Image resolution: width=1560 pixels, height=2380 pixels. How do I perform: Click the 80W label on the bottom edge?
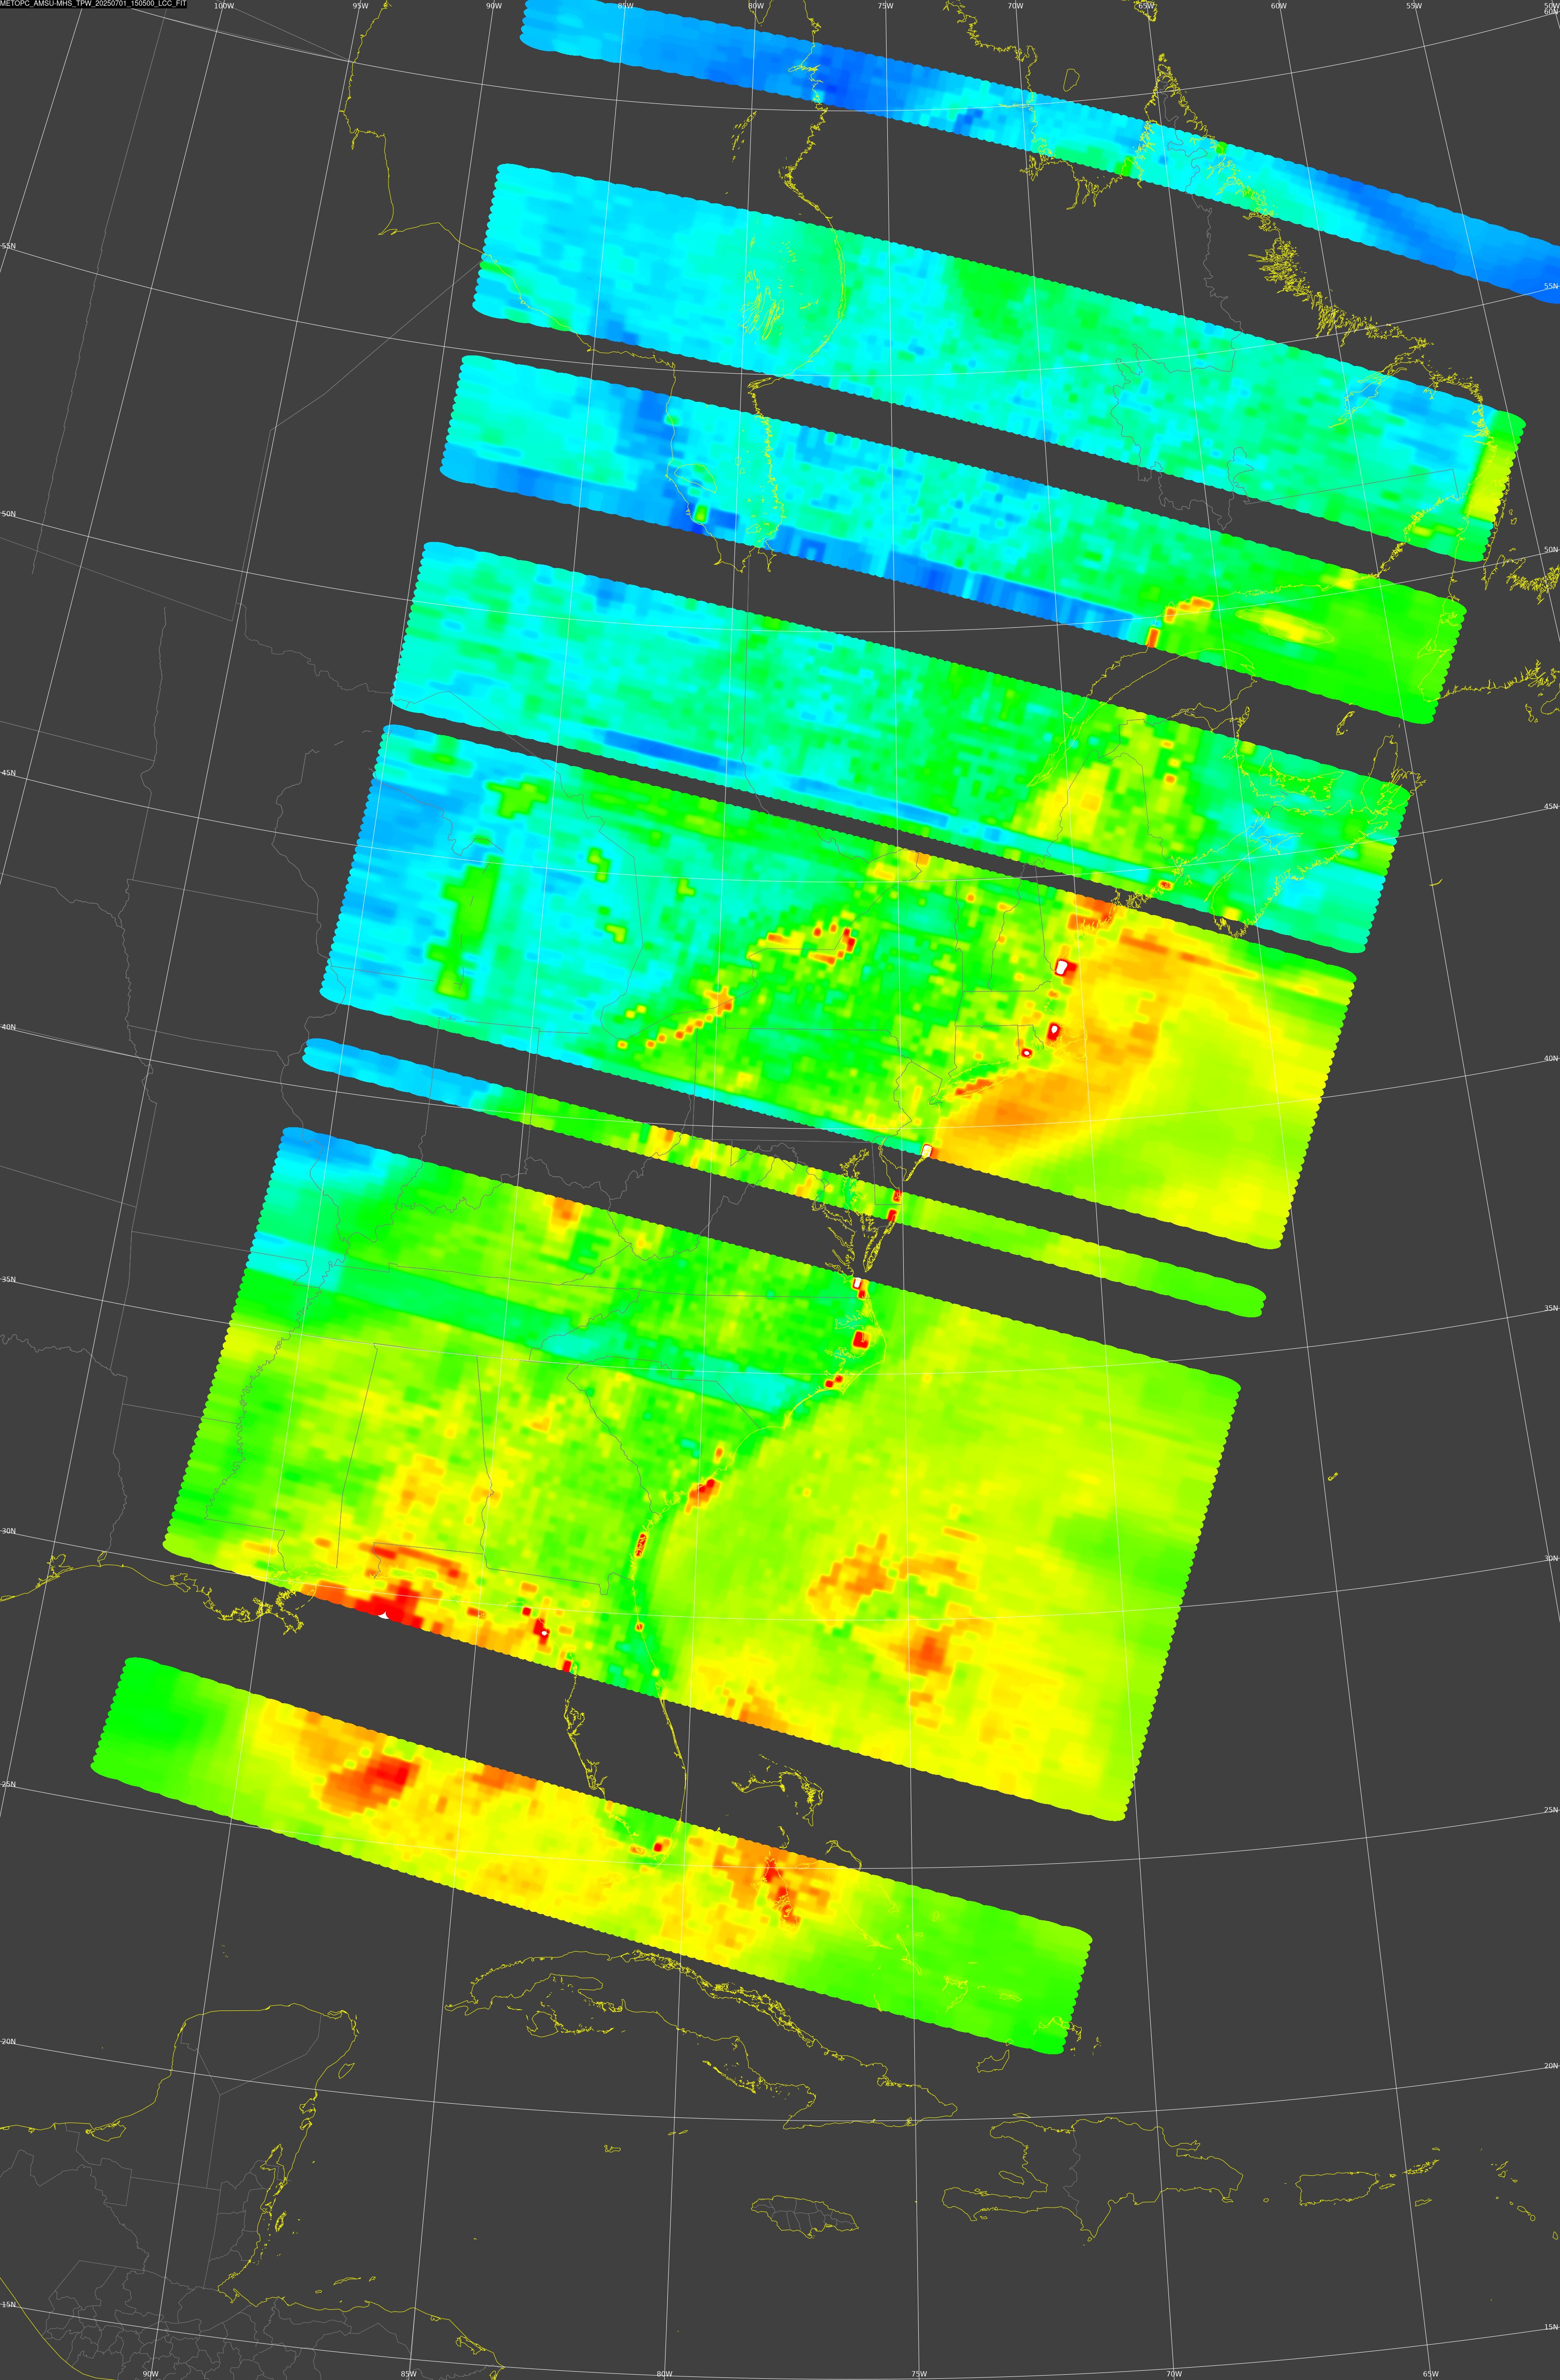[664, 2374]
